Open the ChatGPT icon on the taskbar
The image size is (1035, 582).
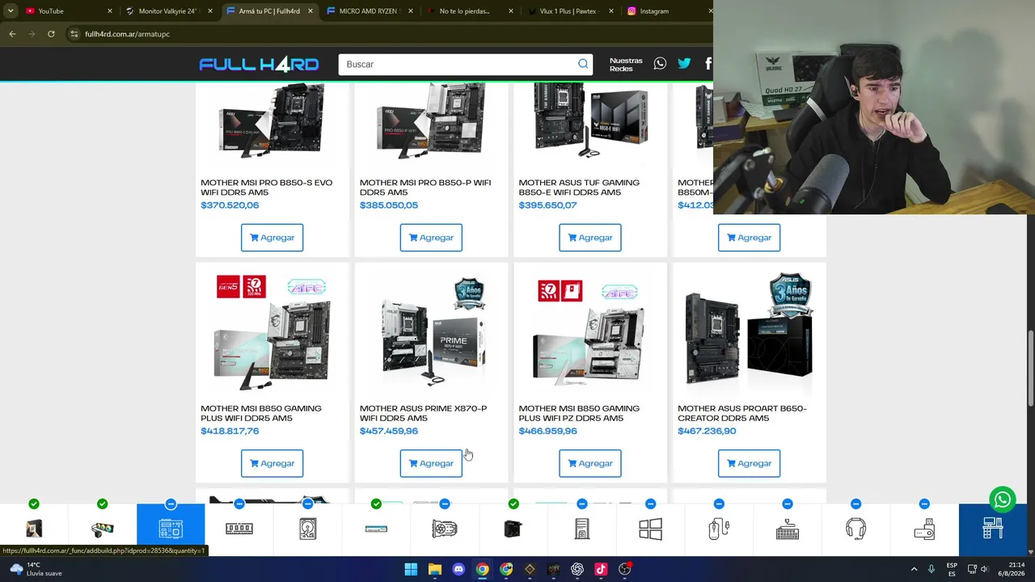(x=577, y=569)
